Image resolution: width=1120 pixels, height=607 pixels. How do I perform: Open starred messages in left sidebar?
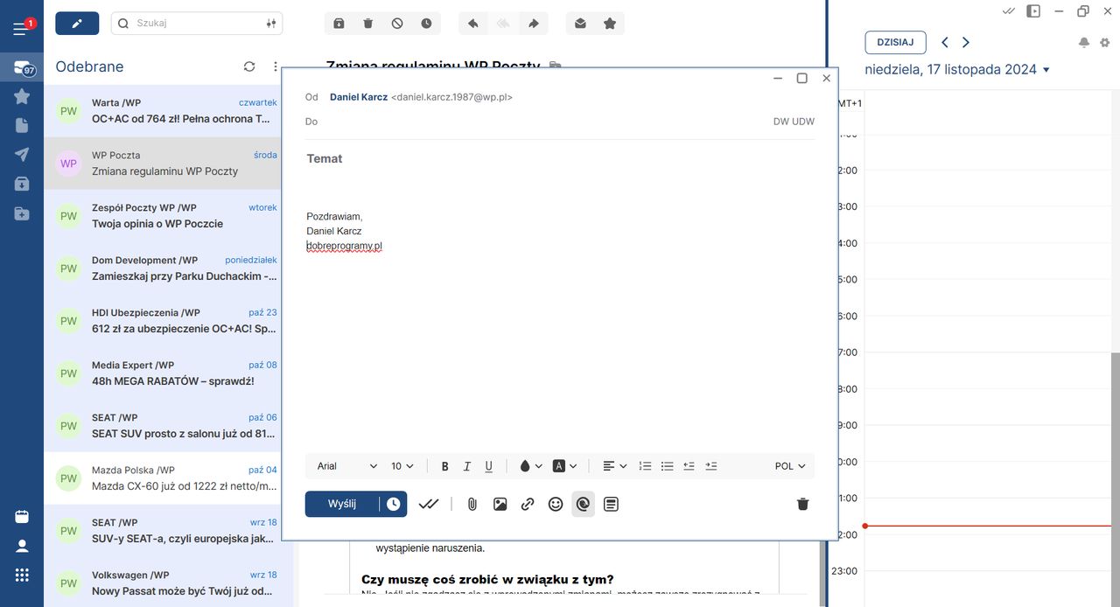click(x=22, y=96)
